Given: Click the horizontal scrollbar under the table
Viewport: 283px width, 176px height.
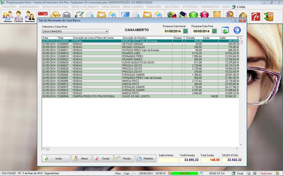Looking at the screenshot, I should pyautogui.click(x=141, y=149).
